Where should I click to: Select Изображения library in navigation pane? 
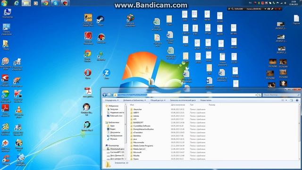115,136
